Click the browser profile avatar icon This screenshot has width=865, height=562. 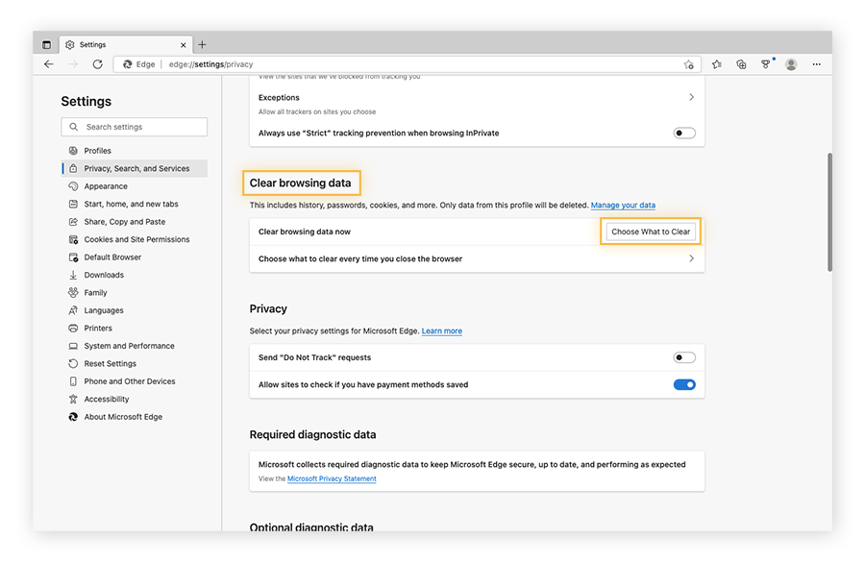pyautogui.click(x=790, y=63)
